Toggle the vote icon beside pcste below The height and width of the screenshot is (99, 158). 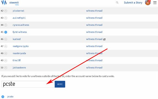tap(3, 97)
